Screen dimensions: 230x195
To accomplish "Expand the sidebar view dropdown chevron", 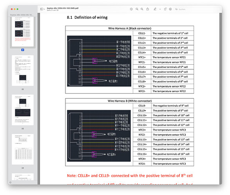I will click(x=44, y=9).
